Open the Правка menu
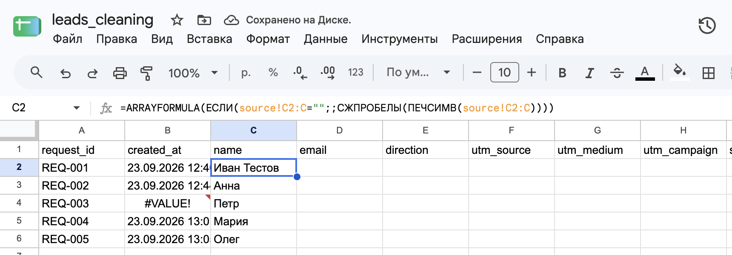Image resolution: width=732 pixels, height=255 pixels. (117, 39)
